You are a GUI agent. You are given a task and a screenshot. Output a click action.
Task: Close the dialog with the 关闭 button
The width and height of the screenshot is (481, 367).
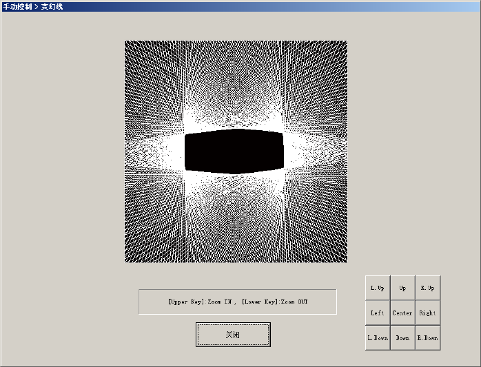(x=233, y=335)
